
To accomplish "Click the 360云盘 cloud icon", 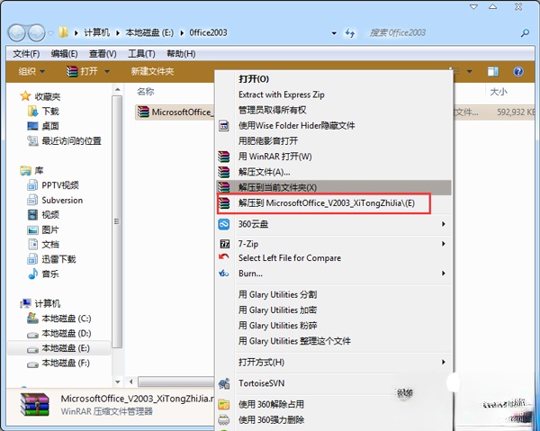I will [224, 224].
